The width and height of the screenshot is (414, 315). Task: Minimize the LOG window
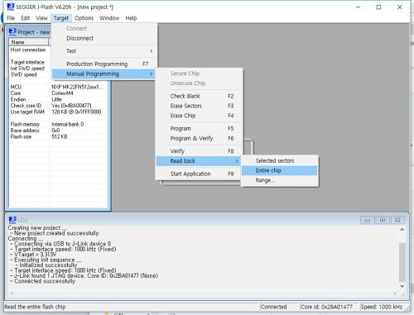point(368,220)
